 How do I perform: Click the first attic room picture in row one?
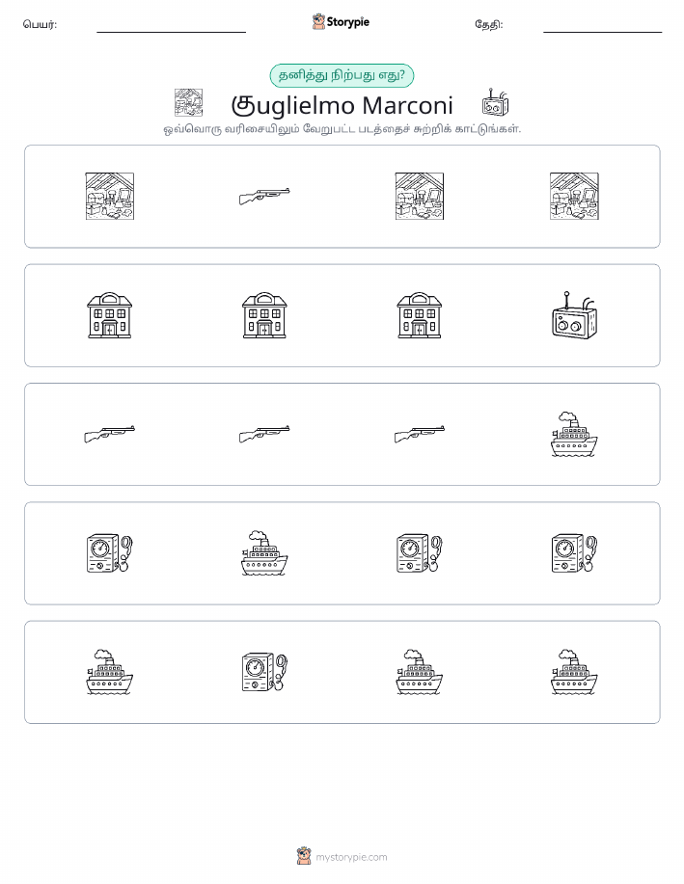(109, 197)
